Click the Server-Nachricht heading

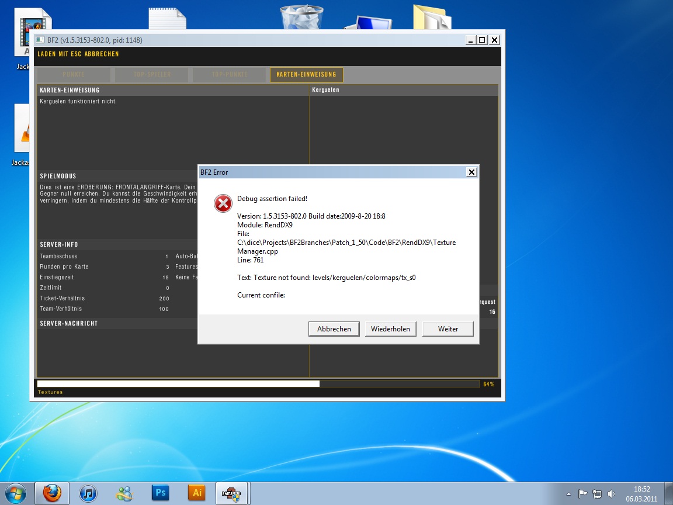coord(69,323)
